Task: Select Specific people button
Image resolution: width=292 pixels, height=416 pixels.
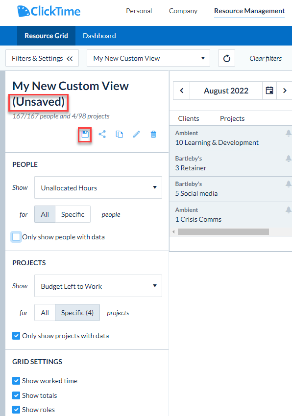Action: click(x=73, y=214)
